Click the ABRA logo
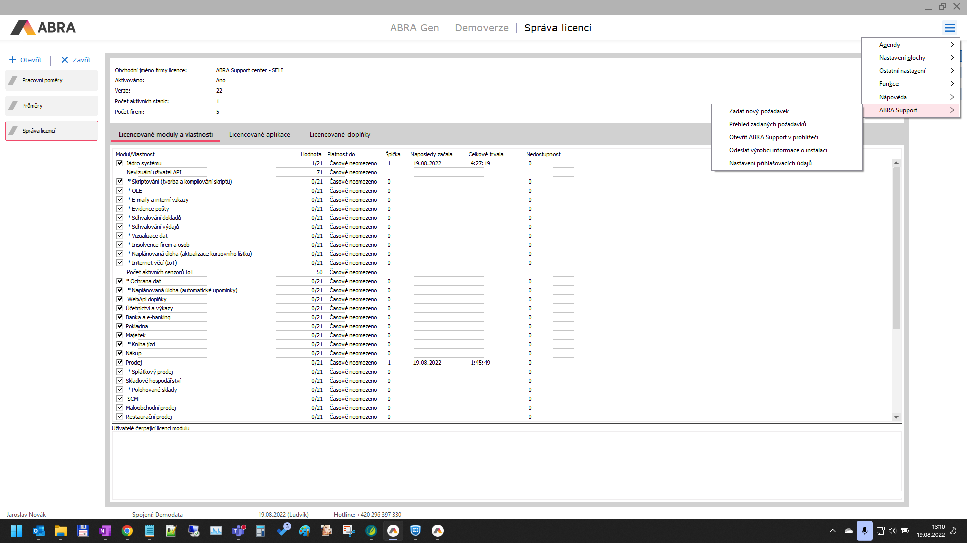 coord(43,27)
